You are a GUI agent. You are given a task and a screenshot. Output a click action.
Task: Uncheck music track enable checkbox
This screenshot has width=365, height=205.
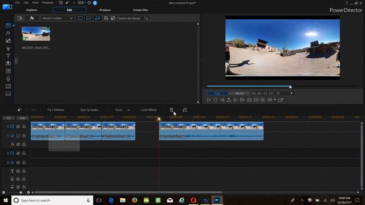pyautogui.click(x=18, y=187)
